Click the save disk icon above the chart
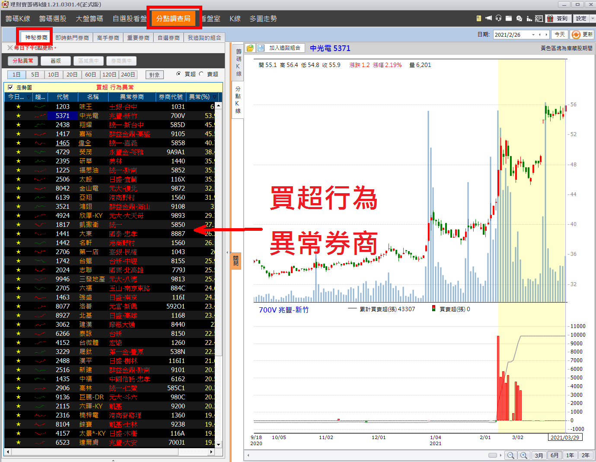Viewport: 596px width, 462px height. click(x=261, y=48)
